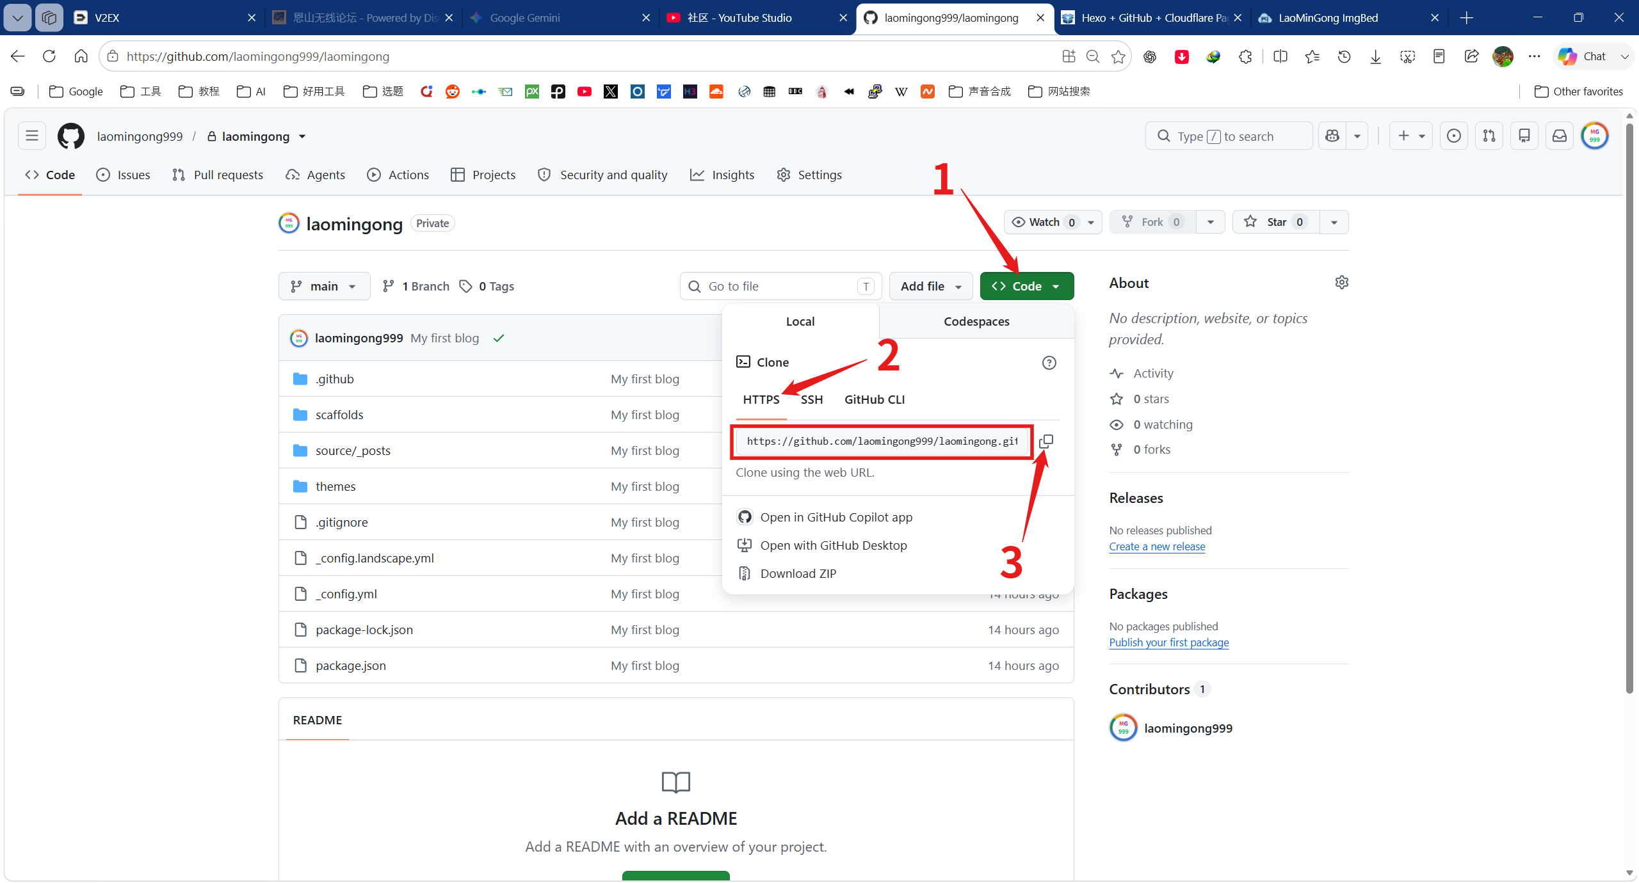Open browser extensions puzzle icon
The height and width of the screenshot is (883, 1639).
[x=1245, y=56]
